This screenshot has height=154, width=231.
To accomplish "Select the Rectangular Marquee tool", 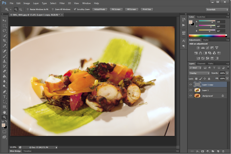I will (4, 25).
